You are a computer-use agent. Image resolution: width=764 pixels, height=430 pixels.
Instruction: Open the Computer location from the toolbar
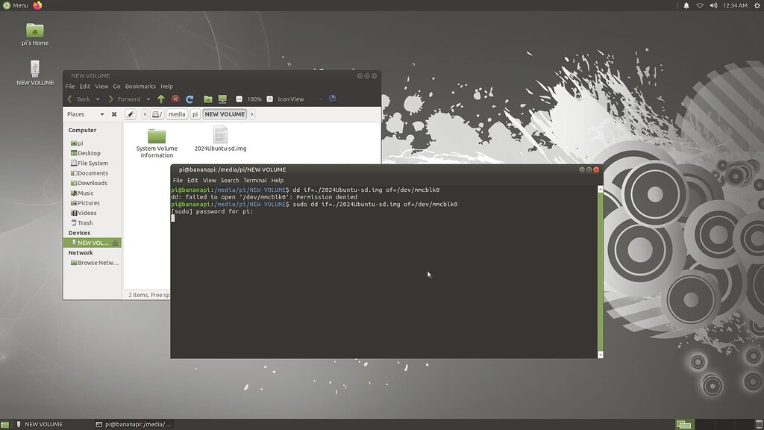click(x=222, y=99)
